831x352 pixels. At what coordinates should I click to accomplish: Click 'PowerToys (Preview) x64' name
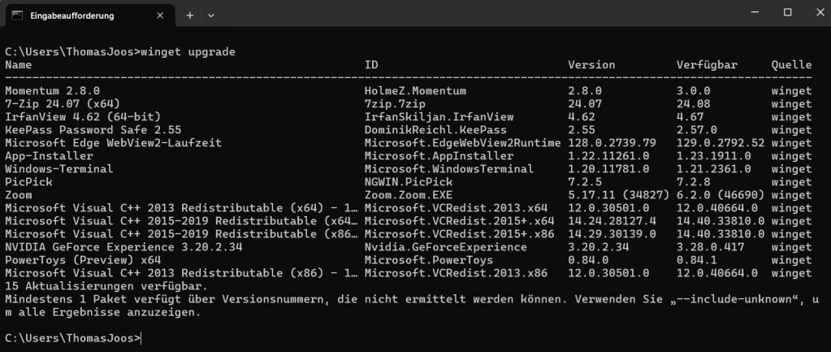tap(83, 260)
